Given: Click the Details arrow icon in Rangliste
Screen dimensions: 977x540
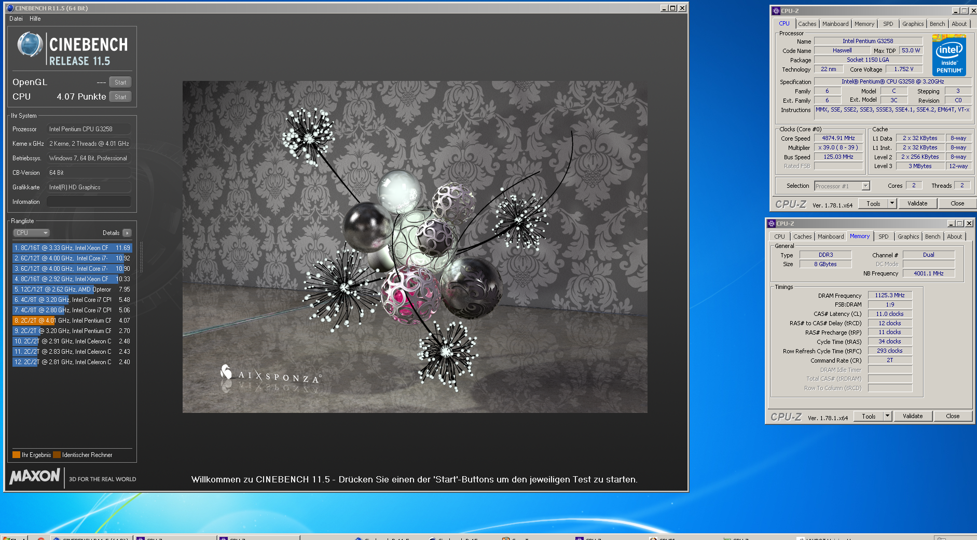Looking at the screenshot, I should (127, 233).
